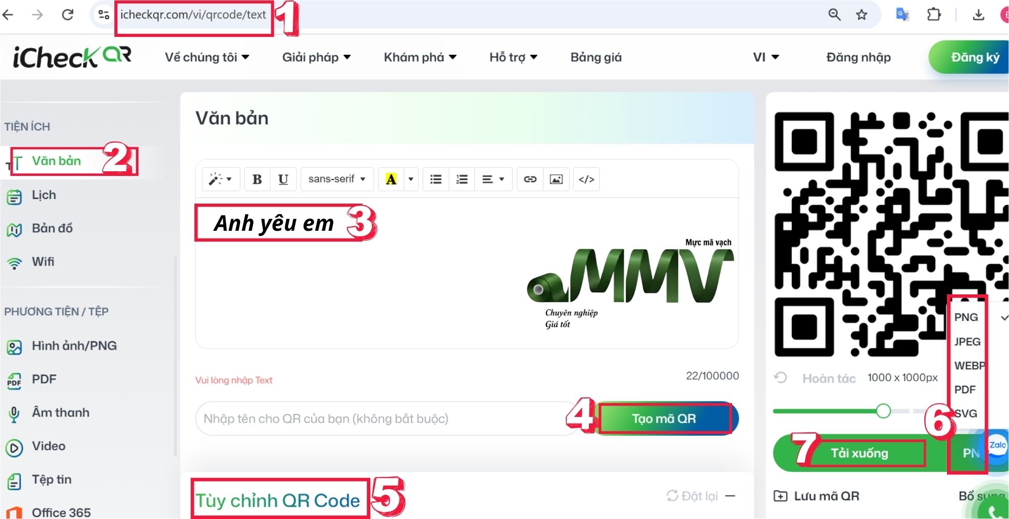Open the VI language dropdown
Screen dimensions: 1009x519
point(766,57)
